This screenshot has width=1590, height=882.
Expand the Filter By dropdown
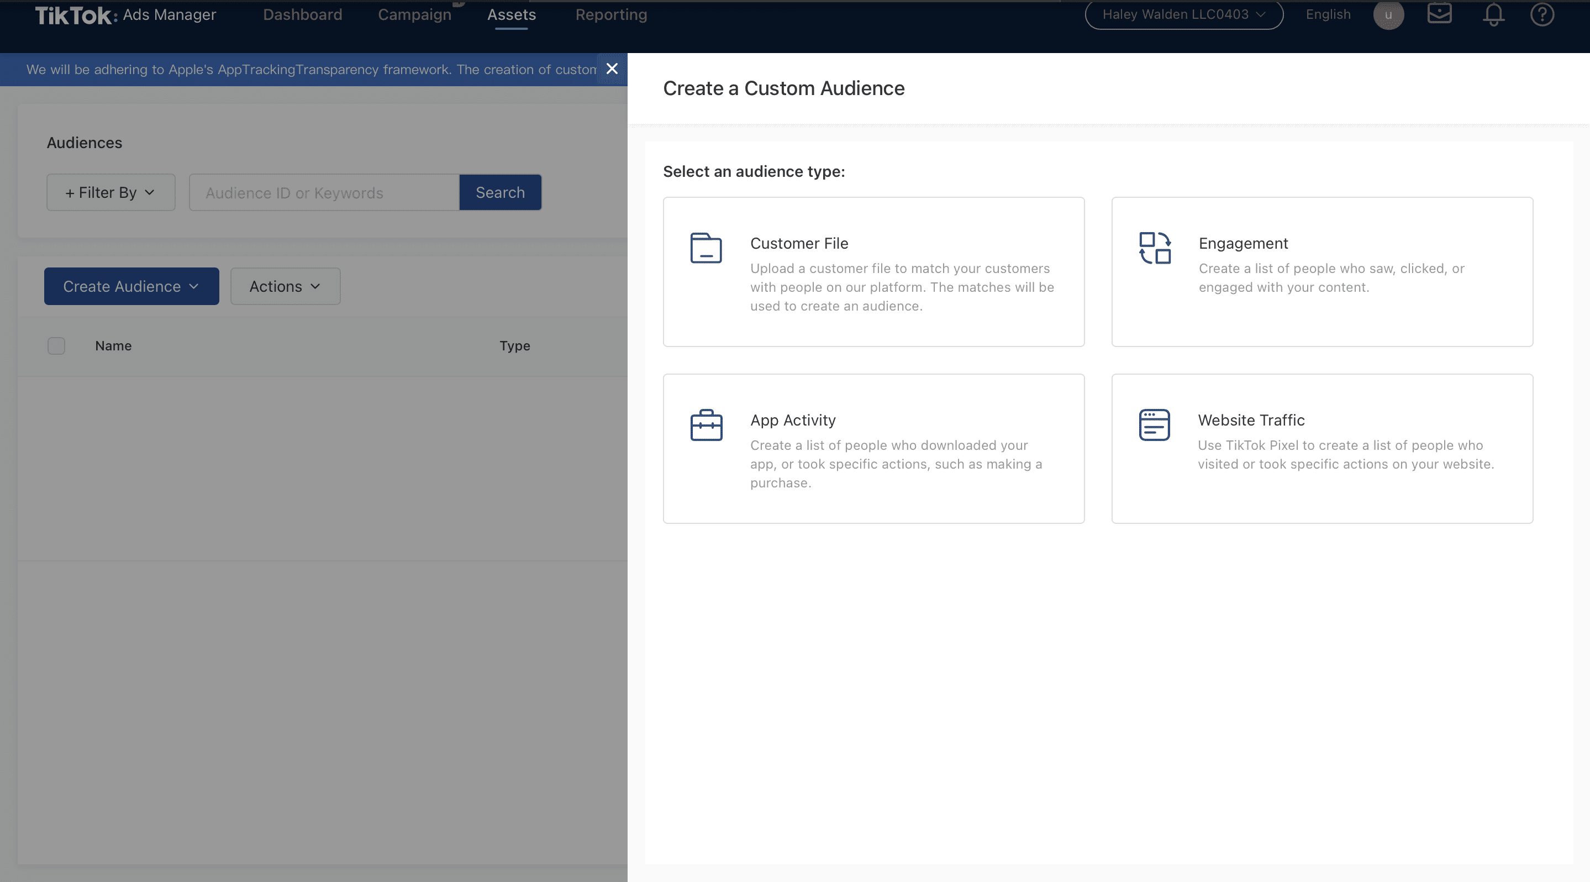coord(110,192)
